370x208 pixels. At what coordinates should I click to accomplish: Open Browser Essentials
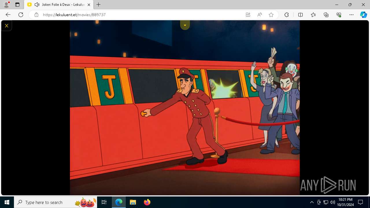[x=339, y=15]
